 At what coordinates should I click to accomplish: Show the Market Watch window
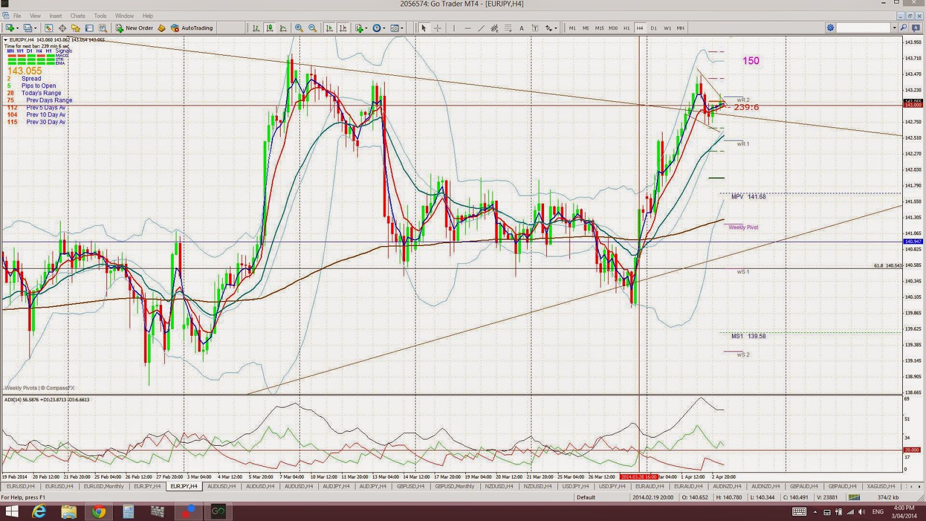(49, 28)
